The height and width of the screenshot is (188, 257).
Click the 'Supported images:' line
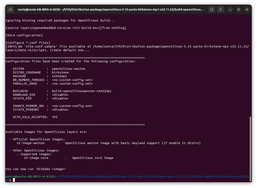36,154
